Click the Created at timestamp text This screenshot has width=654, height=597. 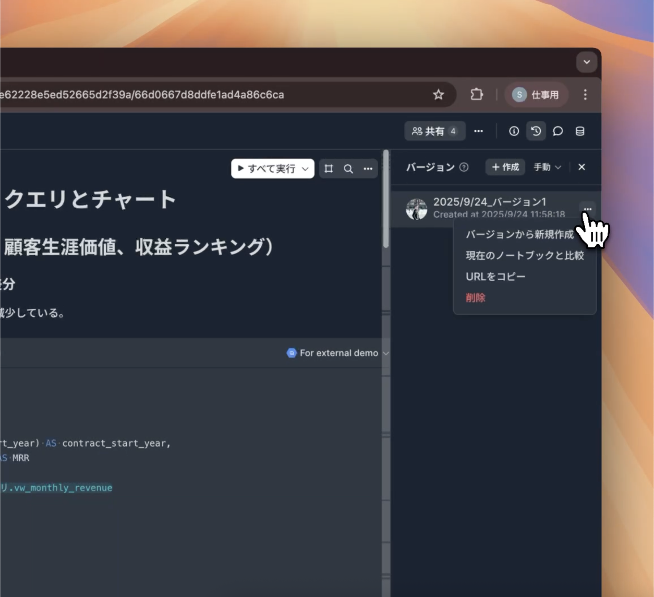499,214
